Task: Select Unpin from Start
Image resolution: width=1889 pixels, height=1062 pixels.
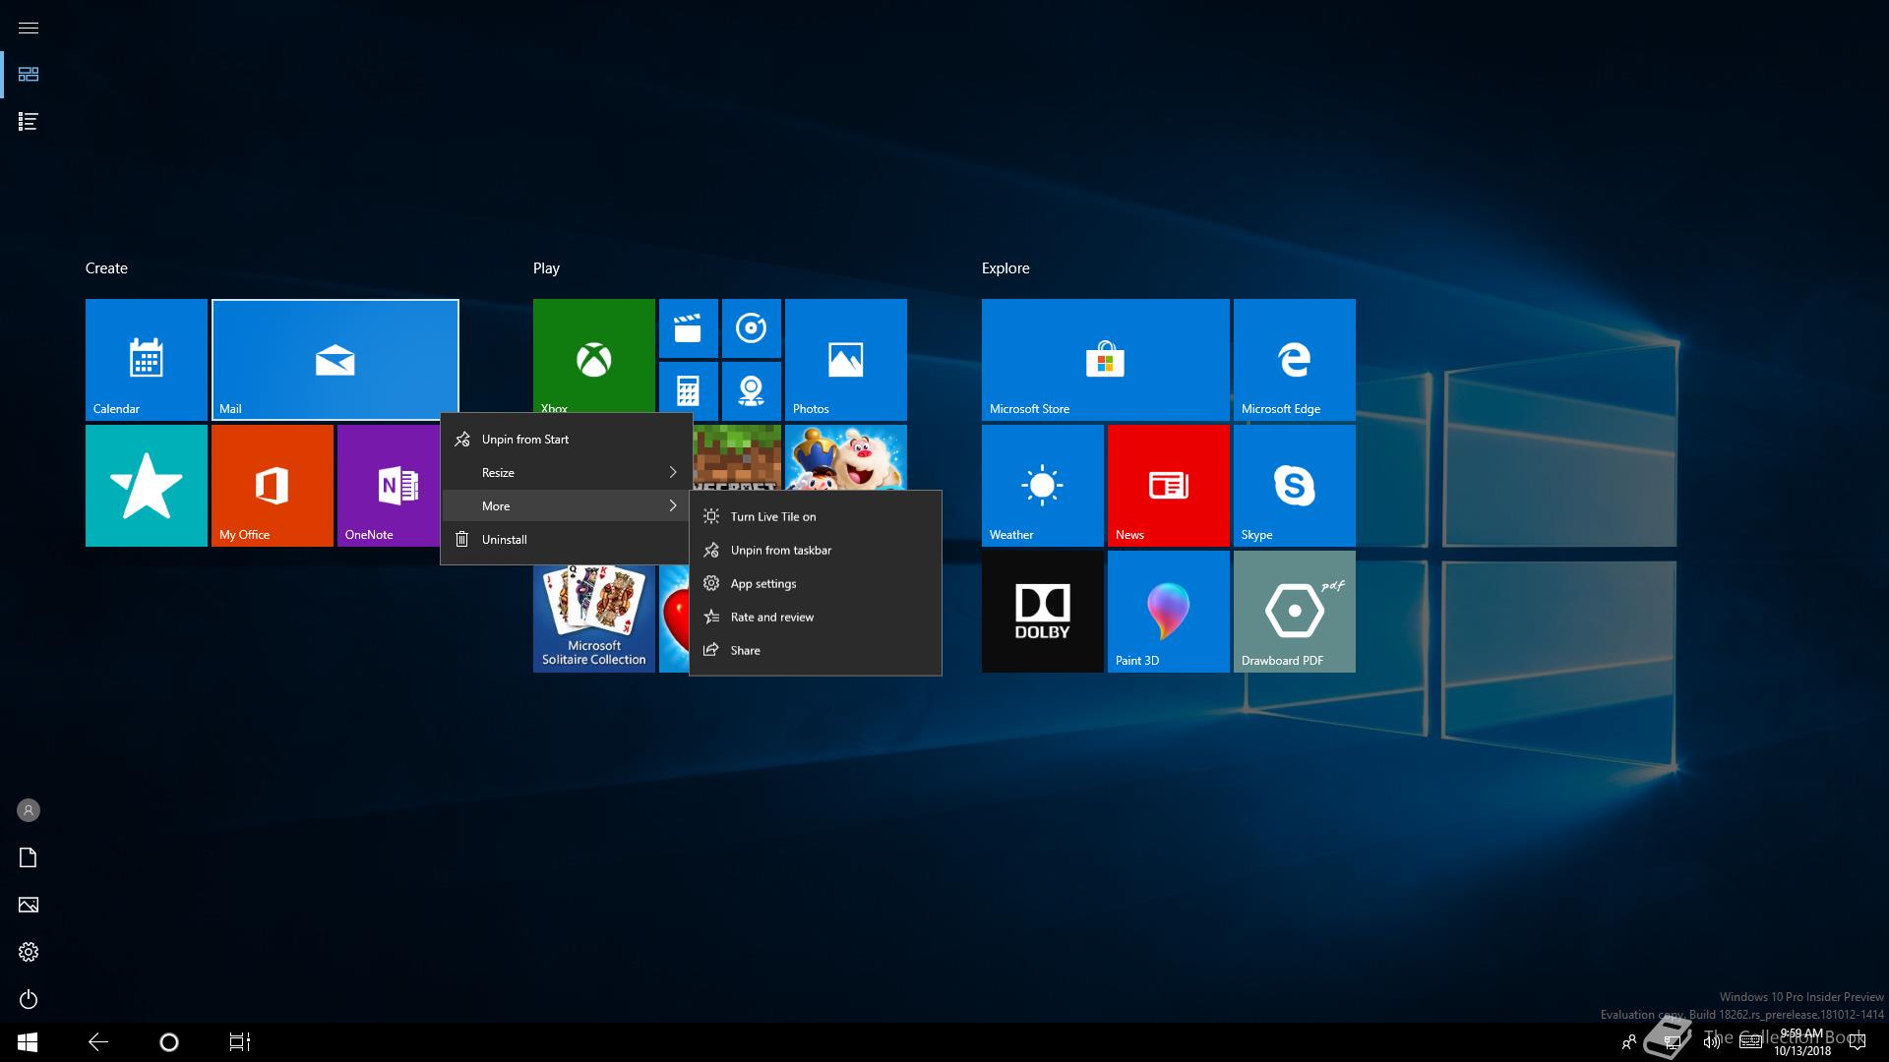Action: [x=567, y=440]
